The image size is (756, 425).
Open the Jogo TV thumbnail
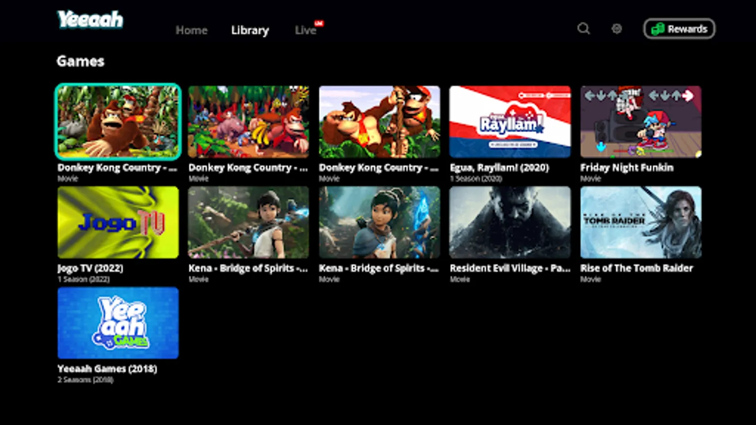118,222
